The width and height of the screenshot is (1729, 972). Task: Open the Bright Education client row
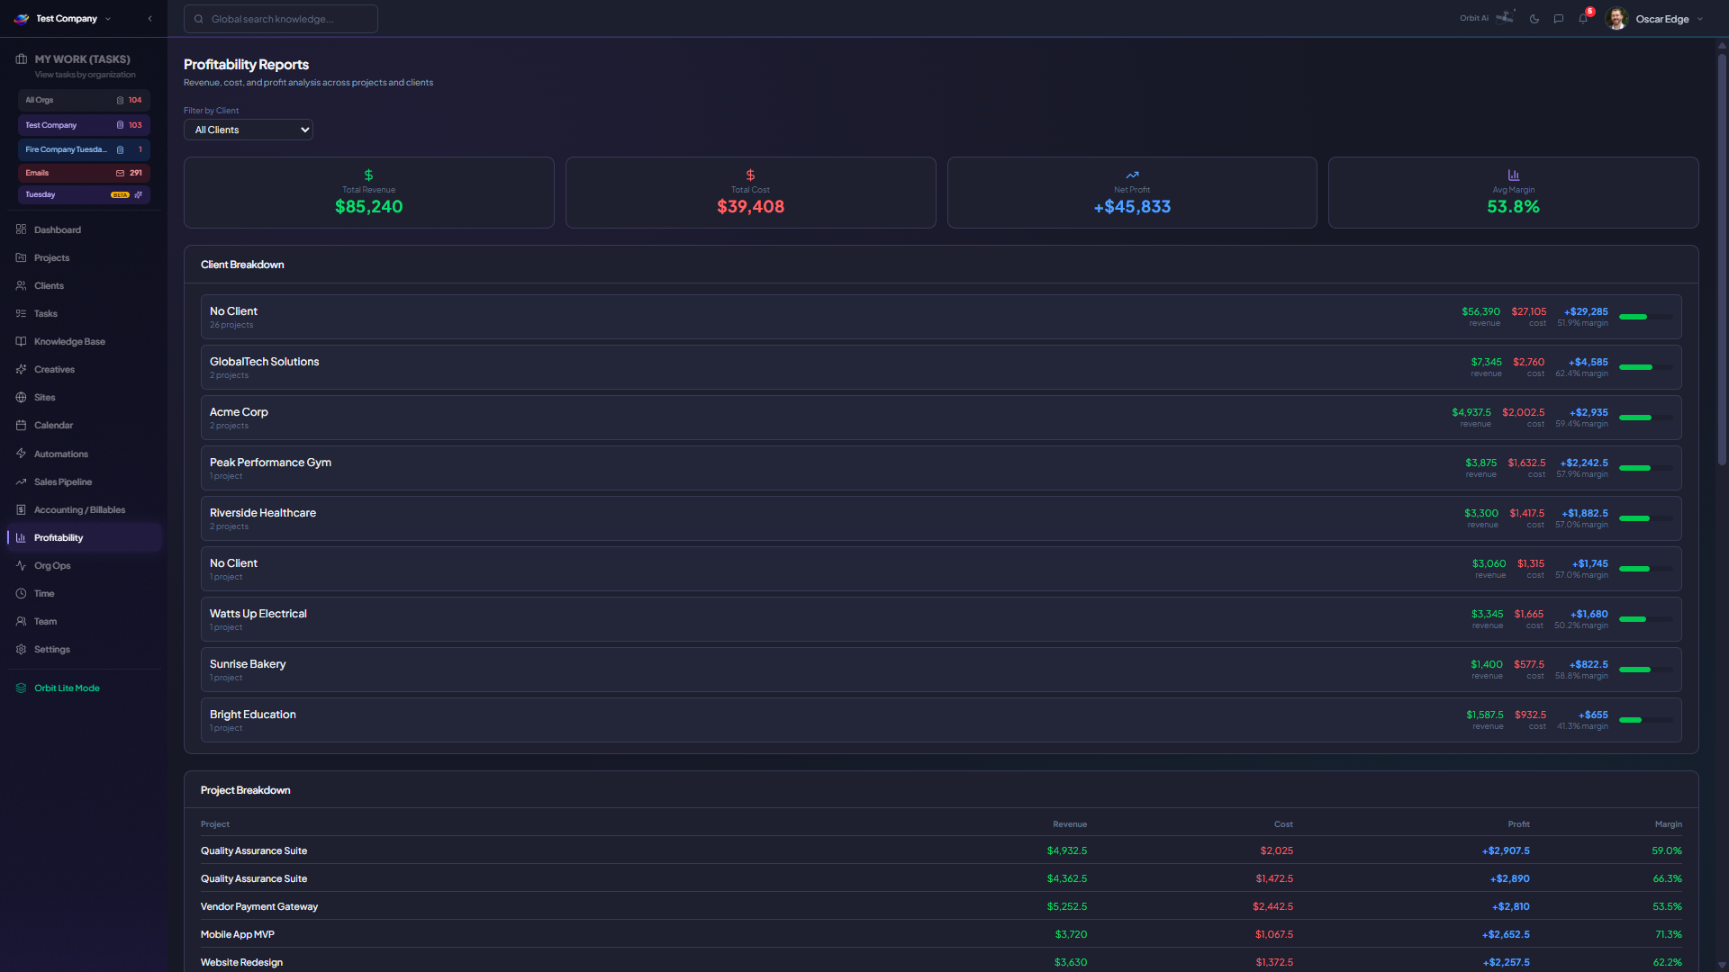click(941, 720)
